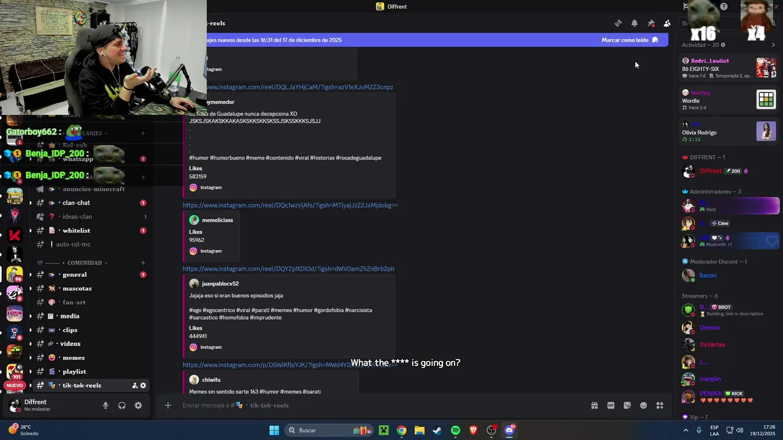Viewport: 783px width, 440px height.
Task: Open the emoji picker
Action: coord(644,405)
